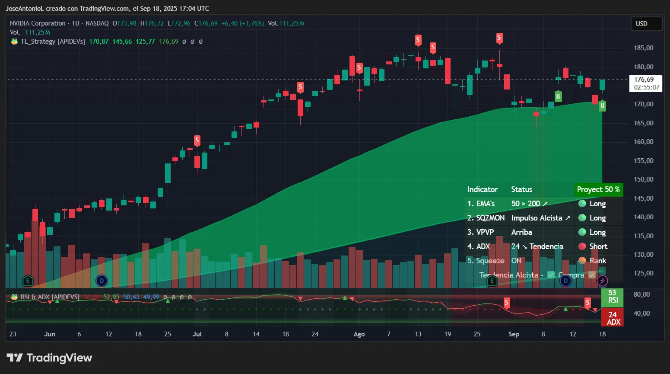Toggle the Compra checkbox
670x374 pixels.
591,275
